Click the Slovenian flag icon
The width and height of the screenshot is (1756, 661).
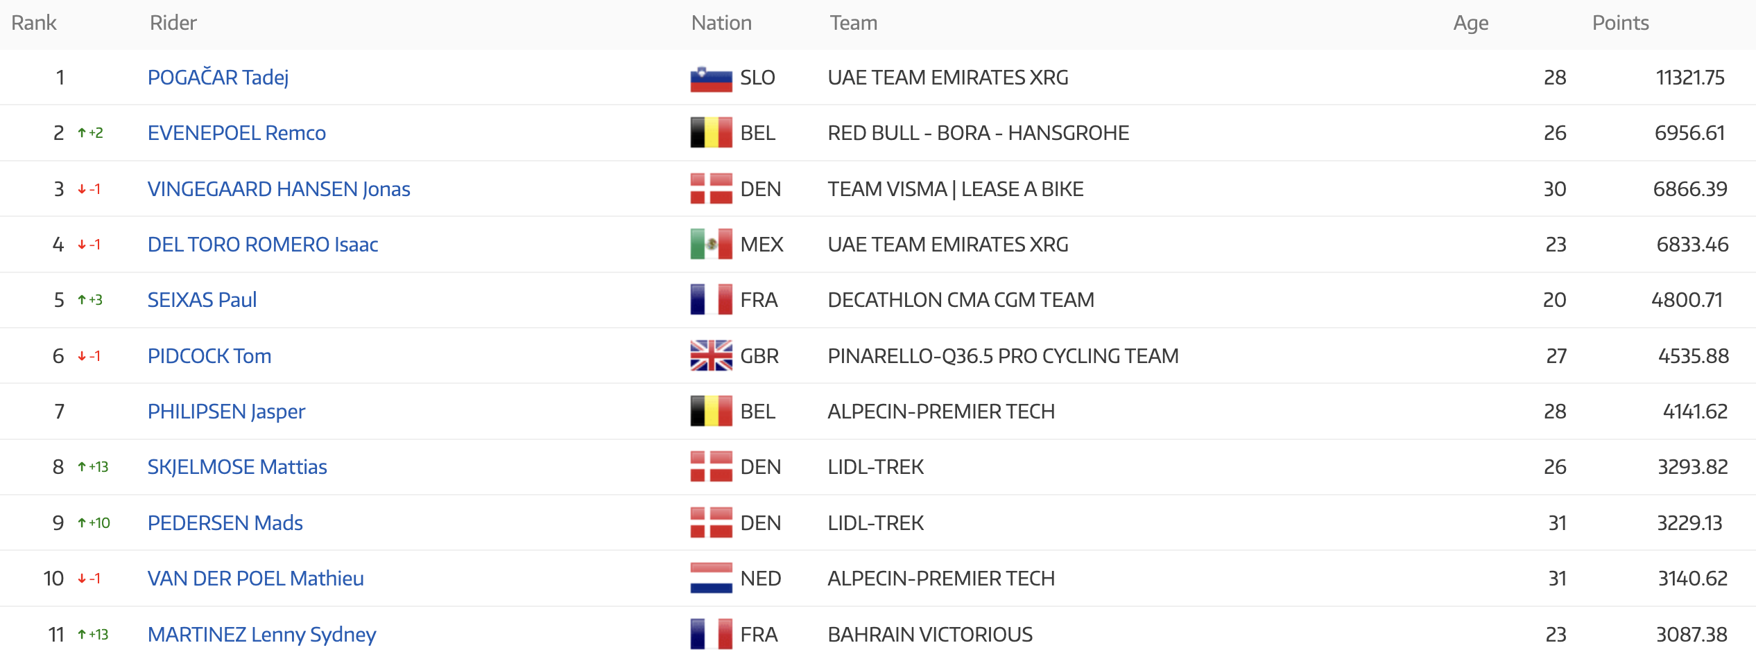click(x=711, y=78)
